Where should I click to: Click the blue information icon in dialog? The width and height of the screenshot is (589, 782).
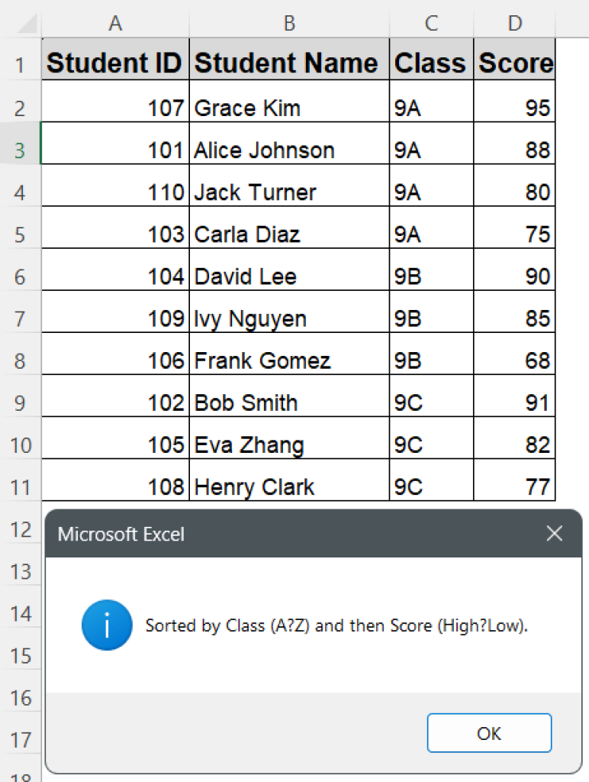click(x=106, y=625)
